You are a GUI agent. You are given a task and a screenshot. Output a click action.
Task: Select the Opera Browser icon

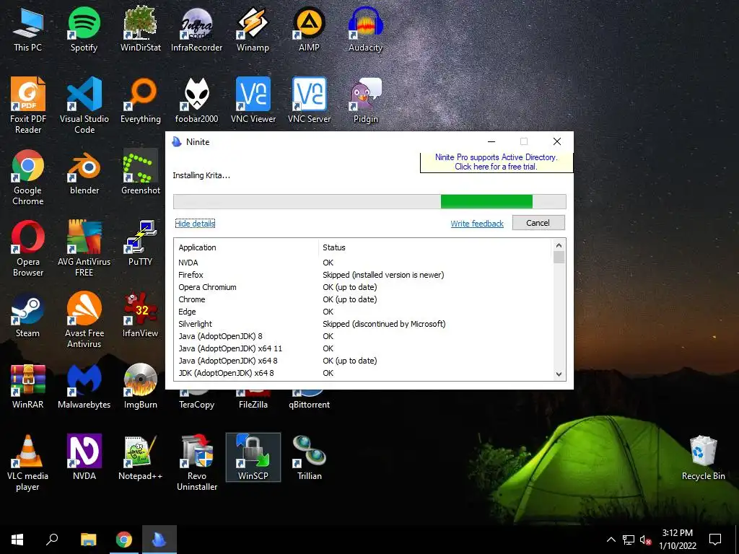click(28, 249)
